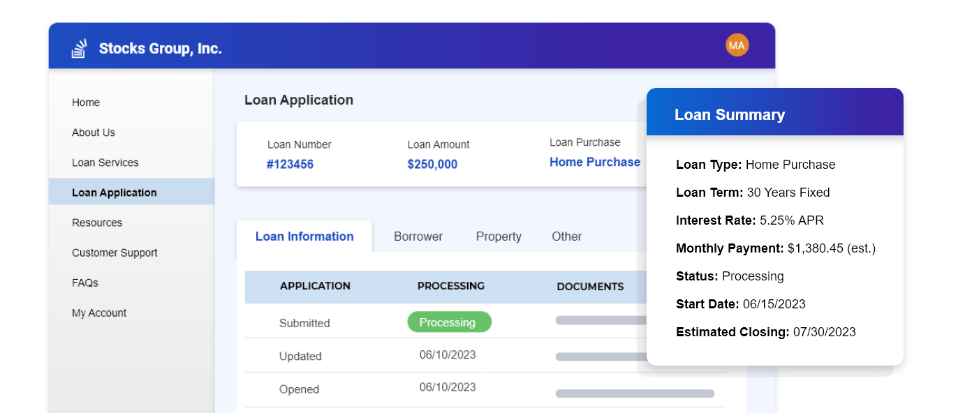Click the Loan Summary card header

[775, 112]
